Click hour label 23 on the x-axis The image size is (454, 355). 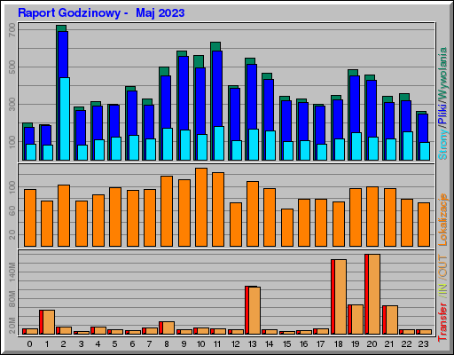click(423, 344)
